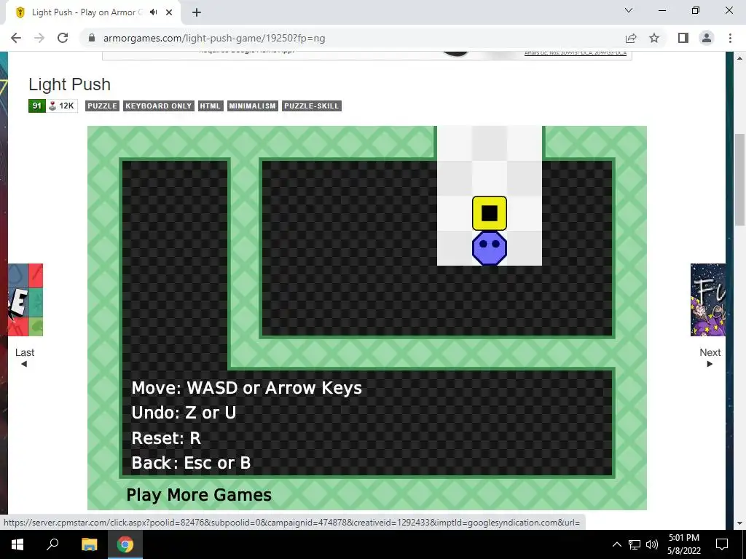The height and width of the screenshot is (559, 746).
Task: Click the scrollbar up arrow
Action: (x=739, y=58)
